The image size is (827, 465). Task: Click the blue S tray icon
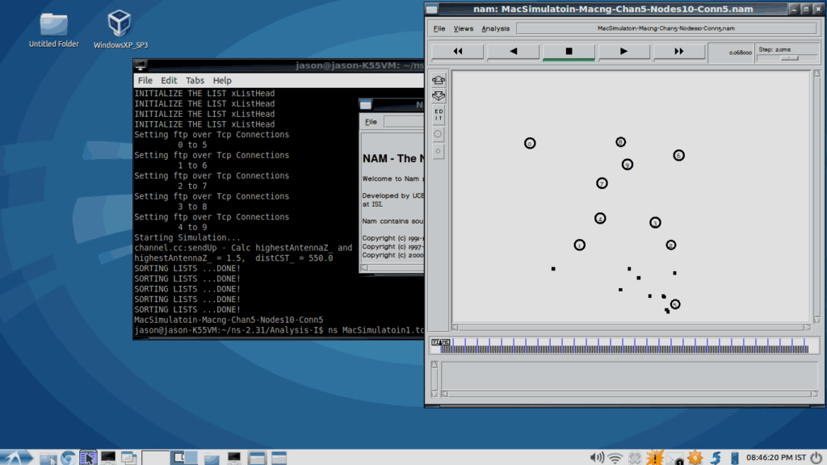(716, 458)
